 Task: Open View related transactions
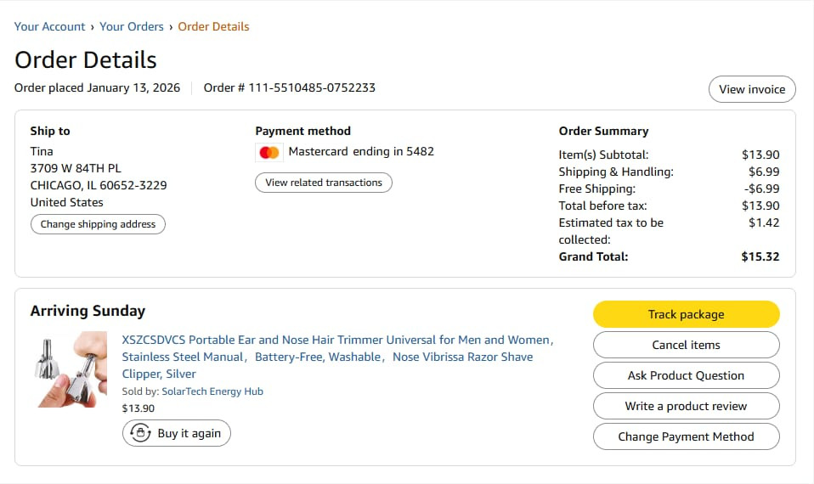pos(324,183)
